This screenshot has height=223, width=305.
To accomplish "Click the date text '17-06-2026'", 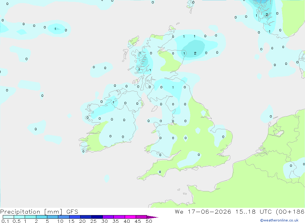I will point(209,211).
